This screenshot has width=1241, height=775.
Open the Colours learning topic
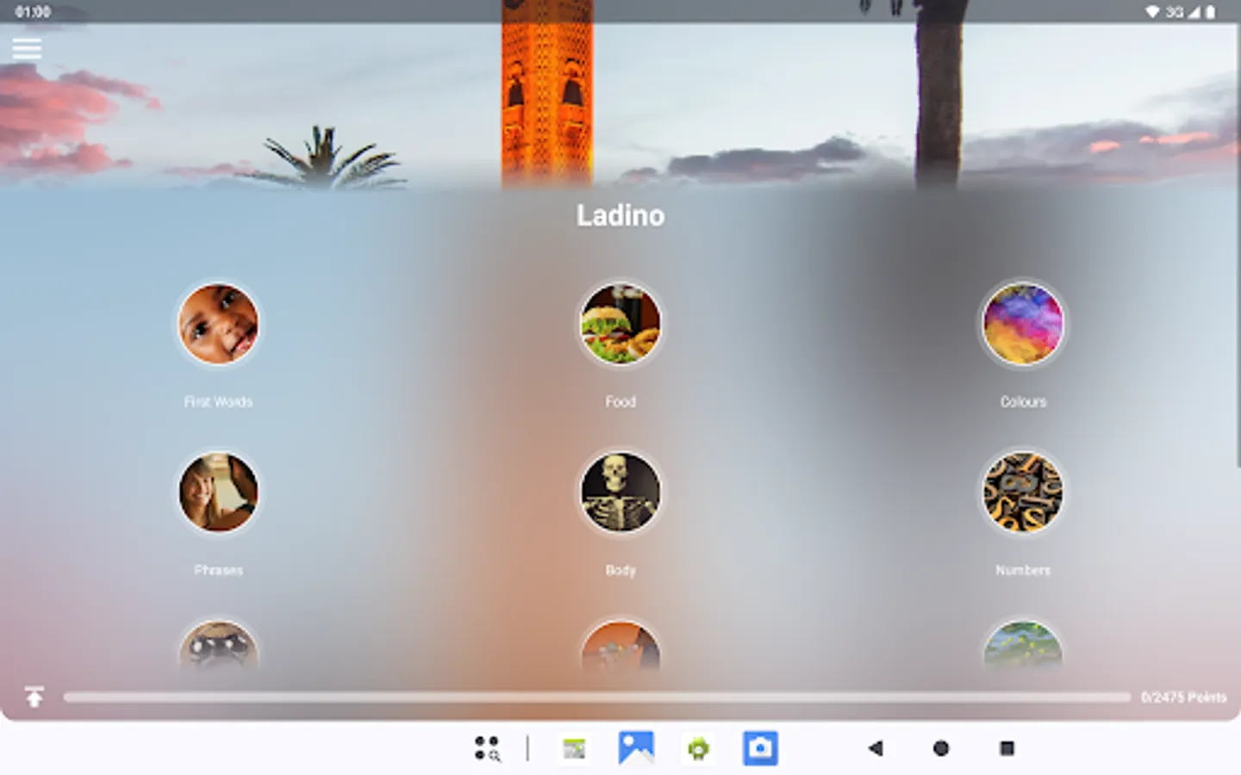[1023, 323]
